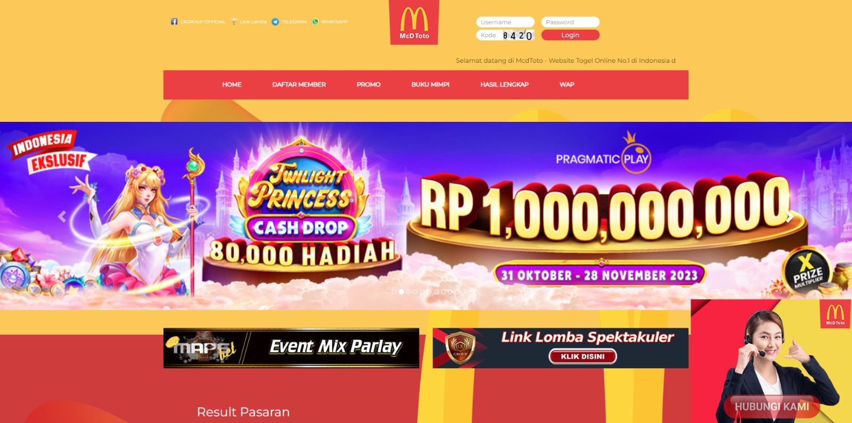This screenshot has width=852, height=423.
Task: Open the Facebook LXGROUP OFFICIAL icon
Action: click(x=174, y=22)
